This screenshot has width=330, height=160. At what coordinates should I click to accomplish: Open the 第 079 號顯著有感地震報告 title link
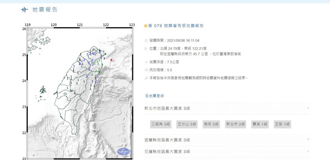pyautogui.click(x=176, y=26)
